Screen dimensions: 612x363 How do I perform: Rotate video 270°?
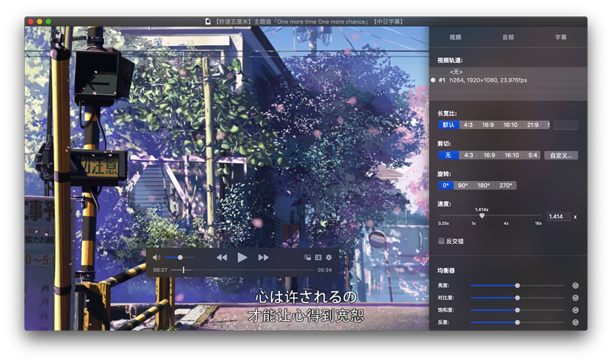coord(506,186)
